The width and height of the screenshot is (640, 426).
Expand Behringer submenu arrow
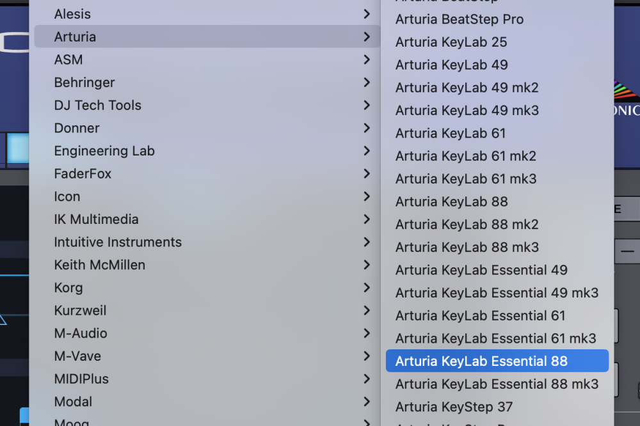367,82
